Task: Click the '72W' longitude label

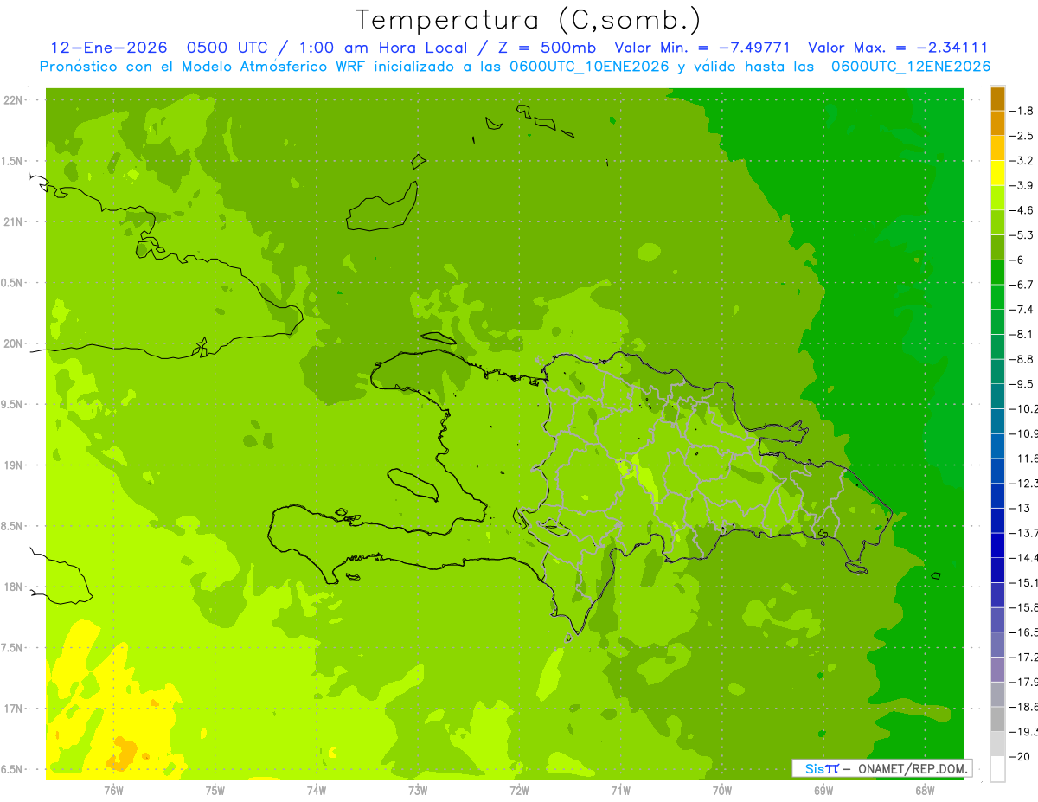Action: pos(519,791)
